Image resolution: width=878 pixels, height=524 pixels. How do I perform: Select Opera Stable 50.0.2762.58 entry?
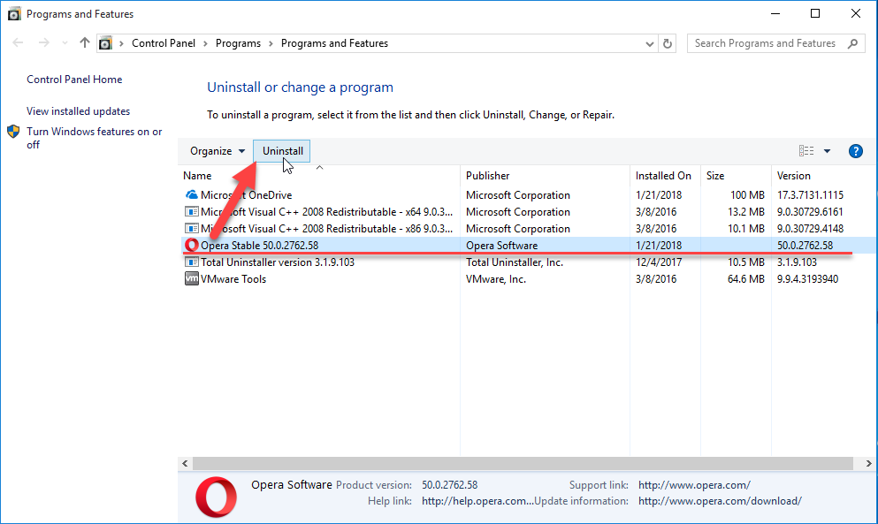tap(260, 245)
